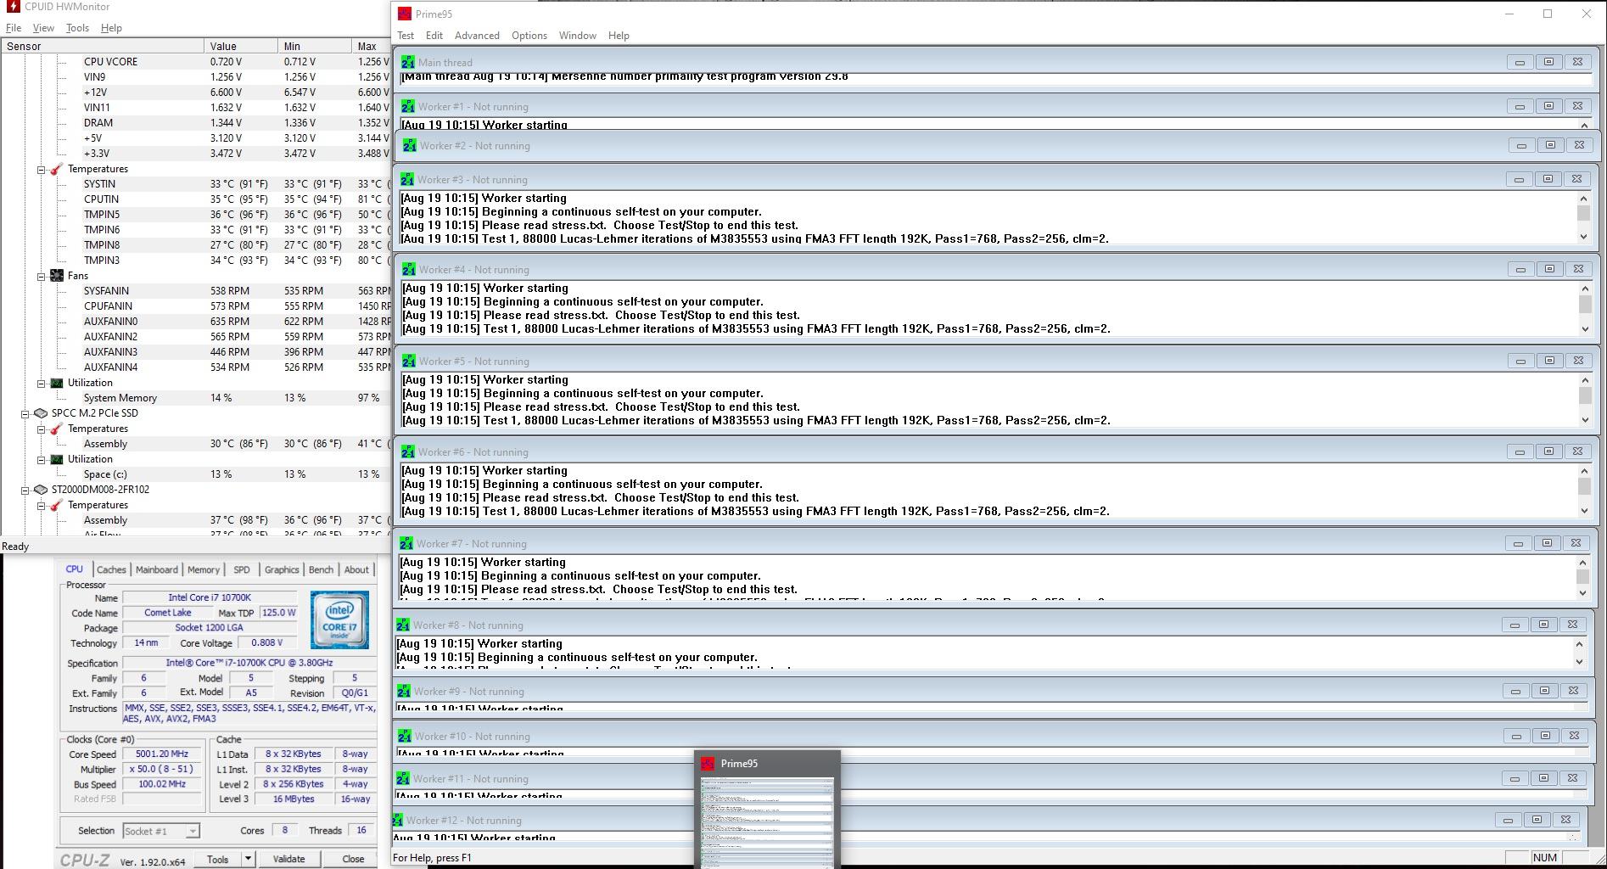
Task: Collapse Utilization above Space (c:)
Action: (41, 459)
